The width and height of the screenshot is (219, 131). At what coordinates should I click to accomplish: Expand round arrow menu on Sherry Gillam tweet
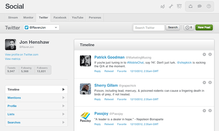(204, 83)
